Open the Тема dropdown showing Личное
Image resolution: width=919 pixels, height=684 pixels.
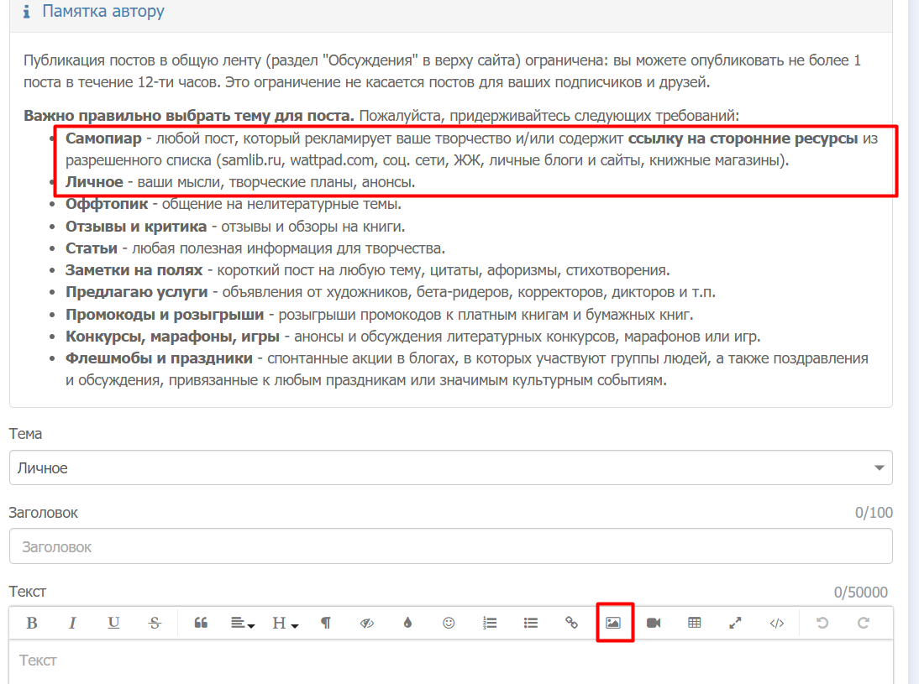pyautogui.click(x=451, y=468)
